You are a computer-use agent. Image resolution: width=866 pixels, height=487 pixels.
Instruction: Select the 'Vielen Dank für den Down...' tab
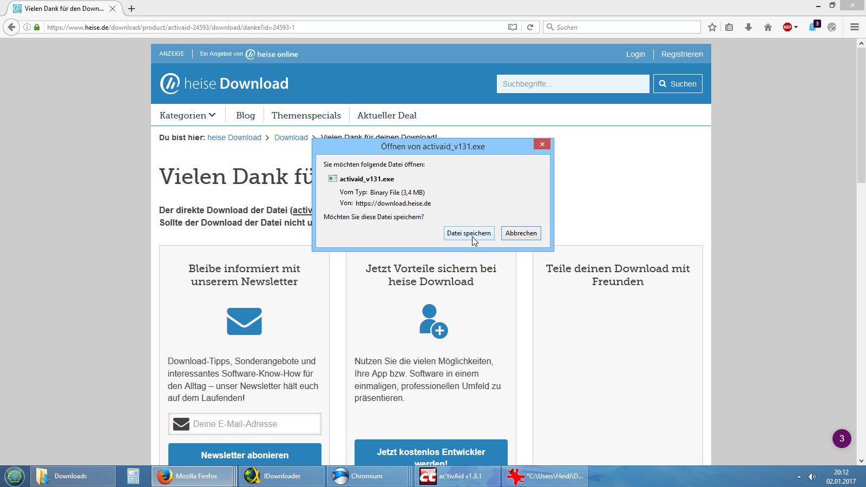pyautogui.click(x=64, y=9)
